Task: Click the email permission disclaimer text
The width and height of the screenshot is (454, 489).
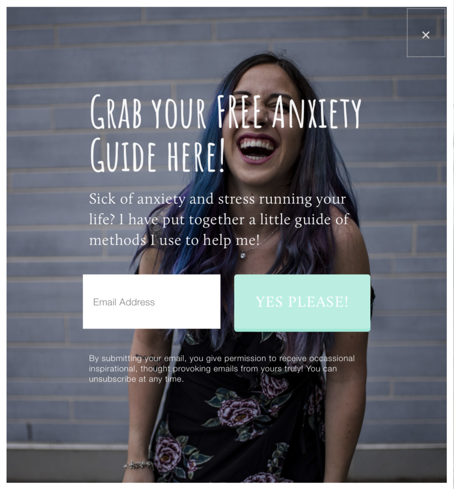Action: [x=222, y=369]
